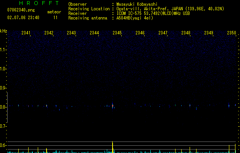
Task: Click the A504HB(yagi 4el) antenna value
Action: coord(135,18)
